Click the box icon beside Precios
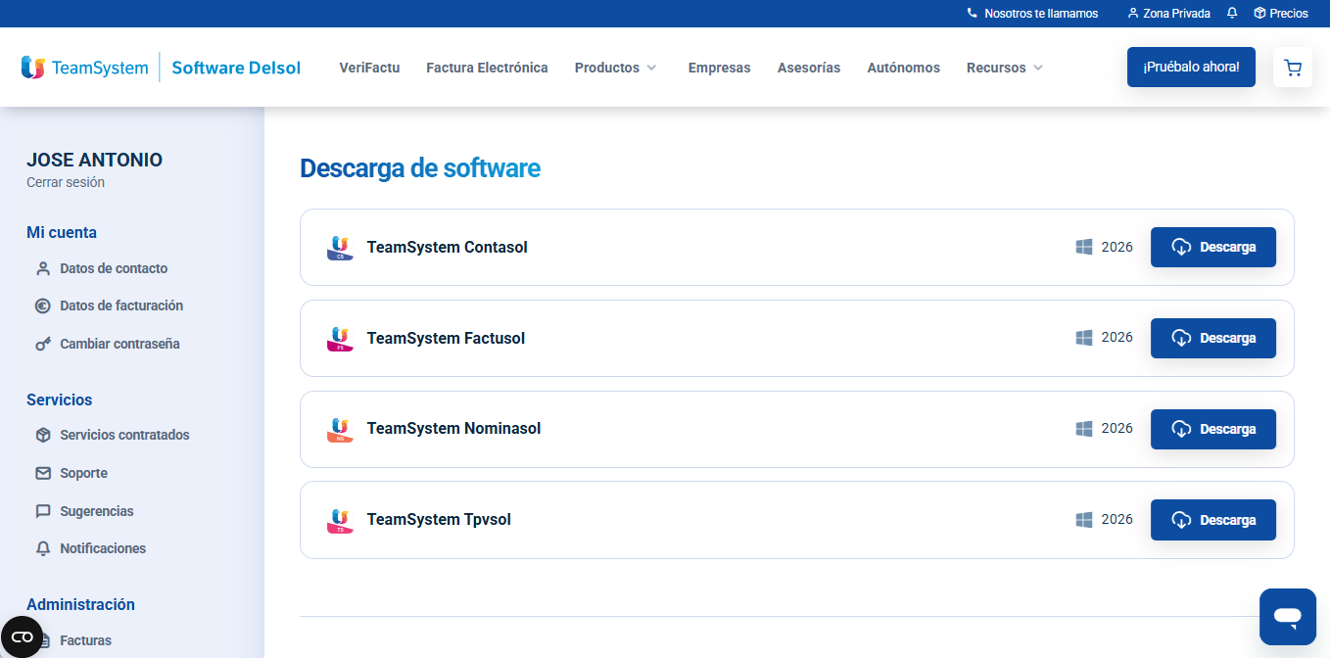Viewport: 1330px width, 658px height. coord(1259,14)
